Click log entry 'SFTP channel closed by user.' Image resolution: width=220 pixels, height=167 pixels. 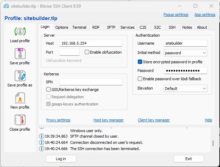click(94, 136)
